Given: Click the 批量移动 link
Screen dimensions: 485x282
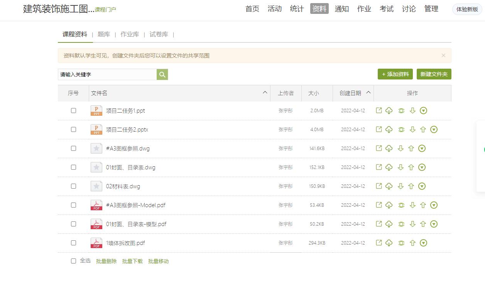Looking at the screenshot, I should pos(159,261).
